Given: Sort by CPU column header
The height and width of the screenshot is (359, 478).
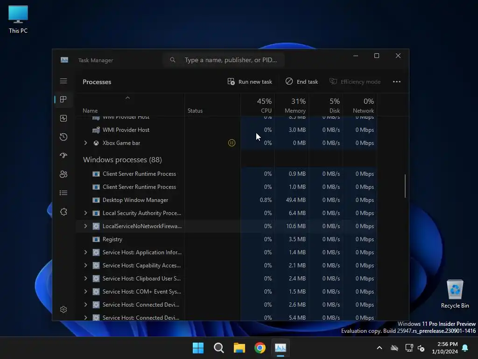Looking at the screenshot, I should [258, 105].
